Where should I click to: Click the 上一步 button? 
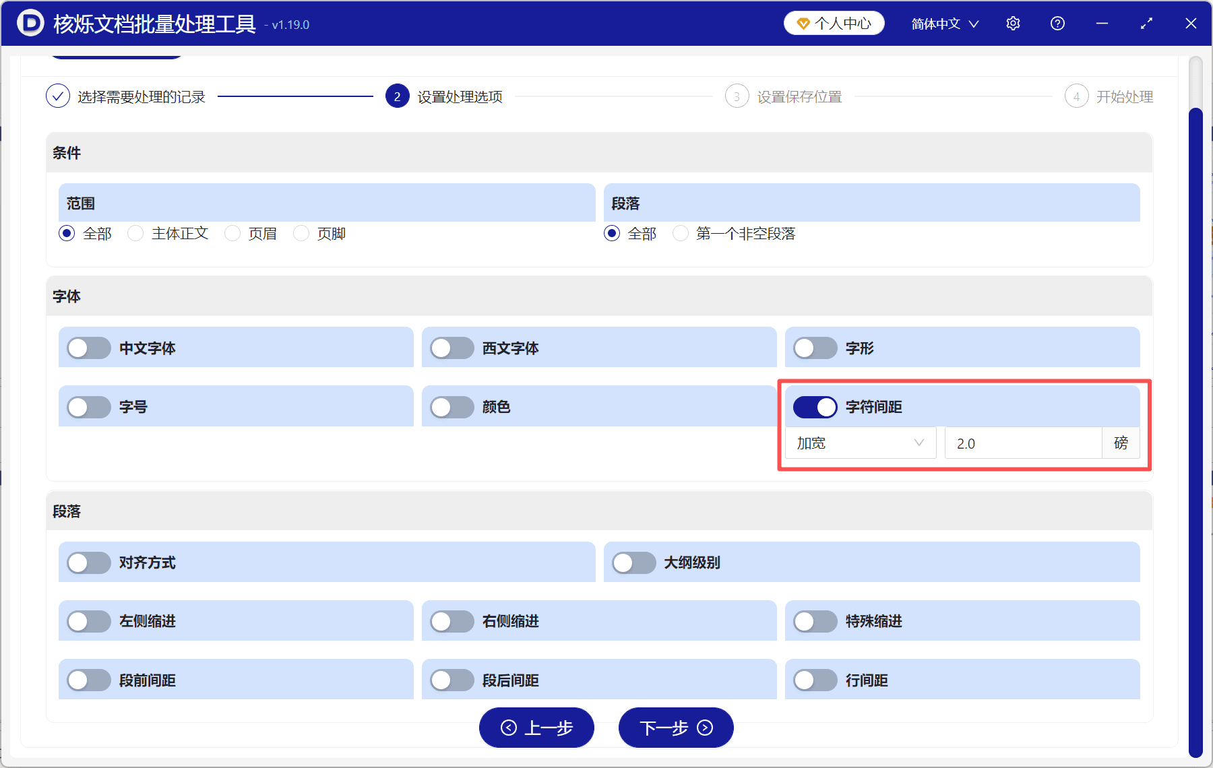pyautogui.click(x=536, y=728)
